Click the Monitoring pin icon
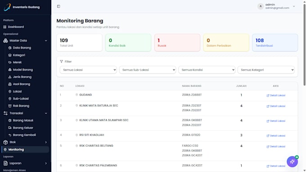Image resolution: width=306 pixels, height=172 pixels. pyautogui.click(x=5, y=149)
